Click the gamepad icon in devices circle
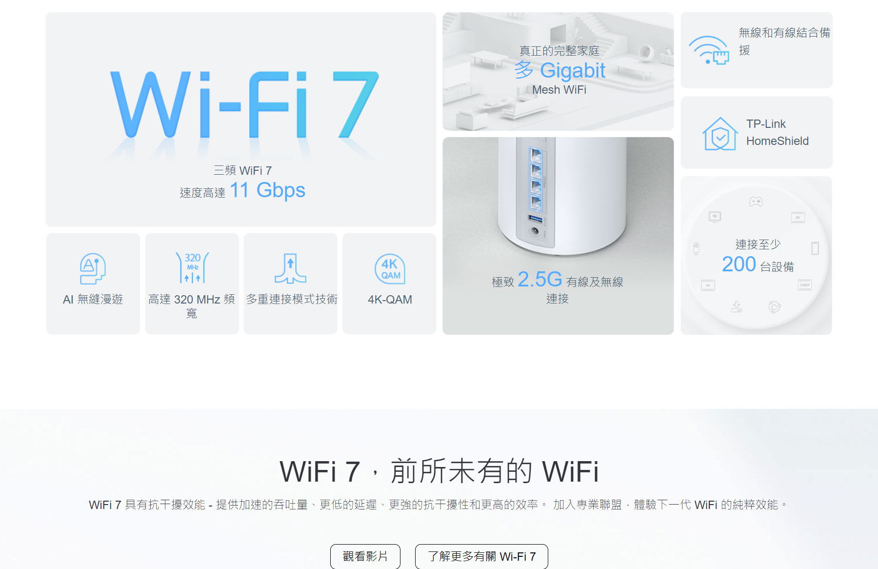Viewport: 878px width, 569px height. point(756,202)
